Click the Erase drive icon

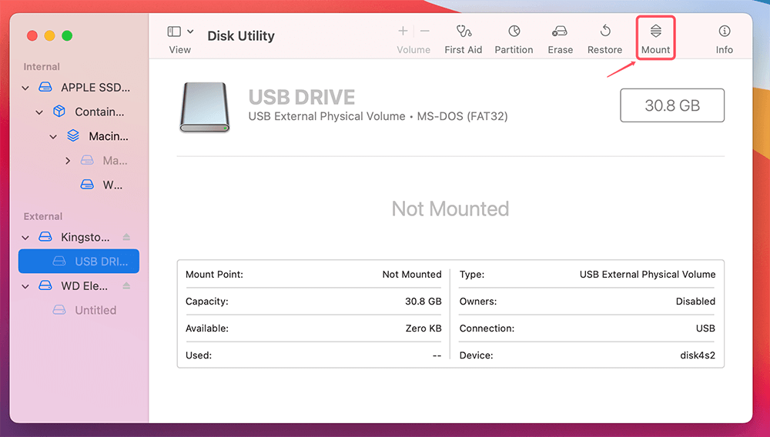560,32
